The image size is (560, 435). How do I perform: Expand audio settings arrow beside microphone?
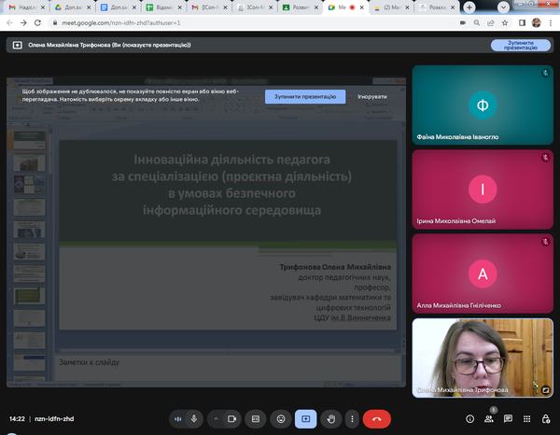(x=177, y=419)
